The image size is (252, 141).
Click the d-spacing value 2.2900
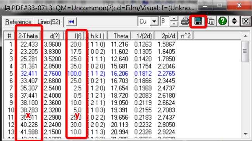coord(53,117)
